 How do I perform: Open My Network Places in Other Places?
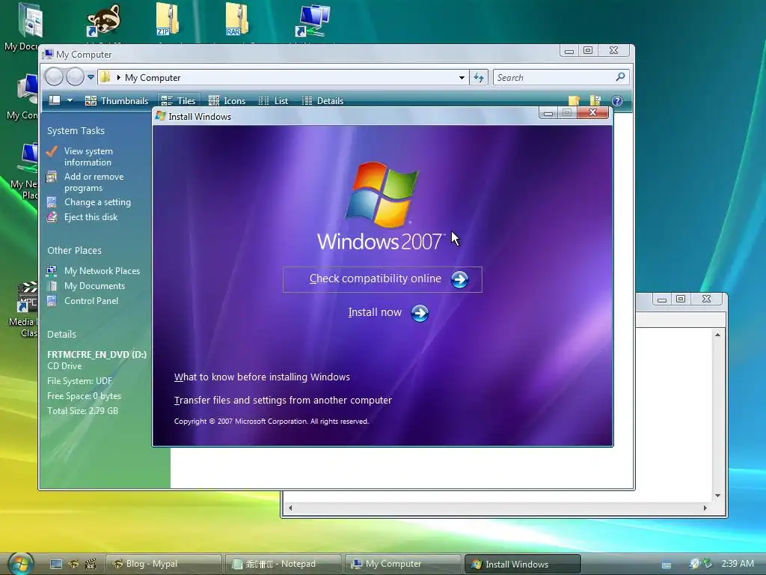point(102,271)
